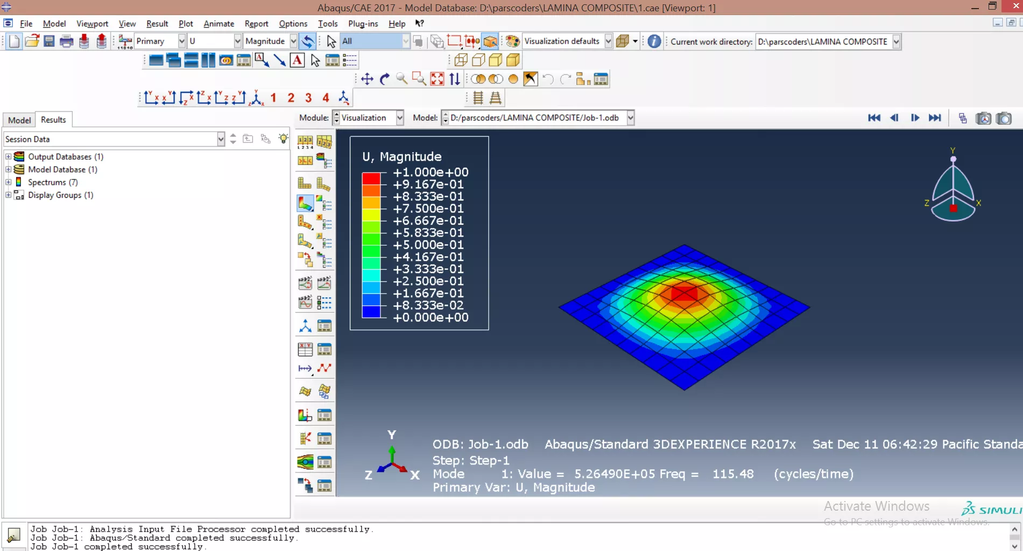The image size is (1023, 551).
Task: Open the Plug-ins menu
Action: 363,24
